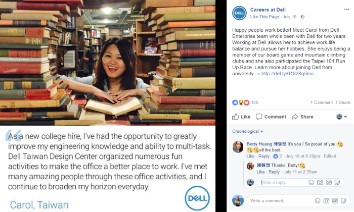This screenshot has width=354, height=212.
Task: Expand the Chronological sort dropdown
Action: pyautogui.click(x=248, y=131)
